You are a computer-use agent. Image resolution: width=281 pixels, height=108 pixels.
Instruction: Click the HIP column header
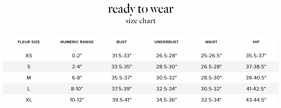[x=256, y=42]
